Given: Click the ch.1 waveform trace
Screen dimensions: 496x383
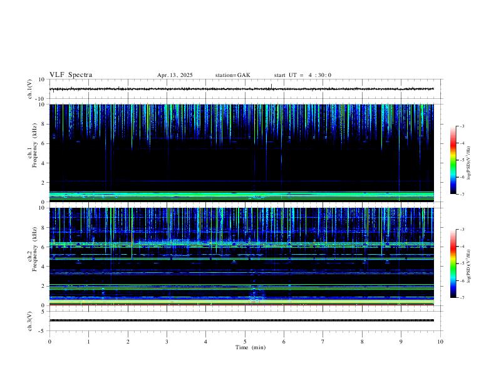Looking at the screenshot, I should (241, 89).
